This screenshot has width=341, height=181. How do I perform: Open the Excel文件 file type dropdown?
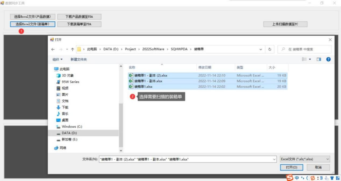(x=305, y=159)
